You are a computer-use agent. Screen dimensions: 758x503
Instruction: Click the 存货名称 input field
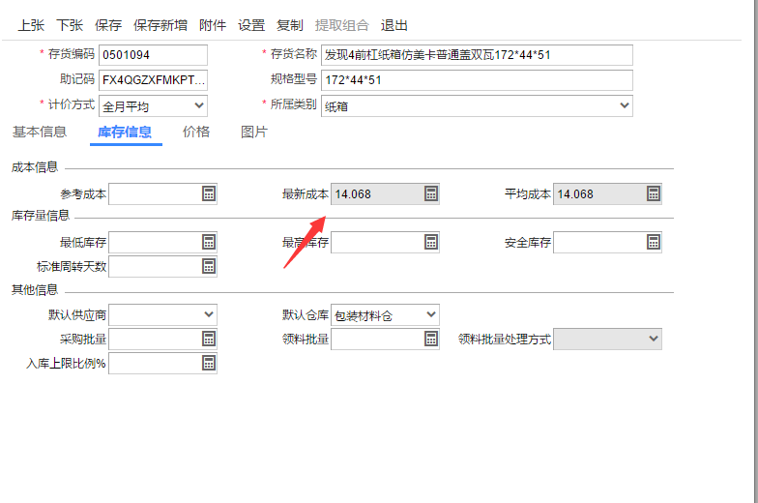(x=478, y=55)
